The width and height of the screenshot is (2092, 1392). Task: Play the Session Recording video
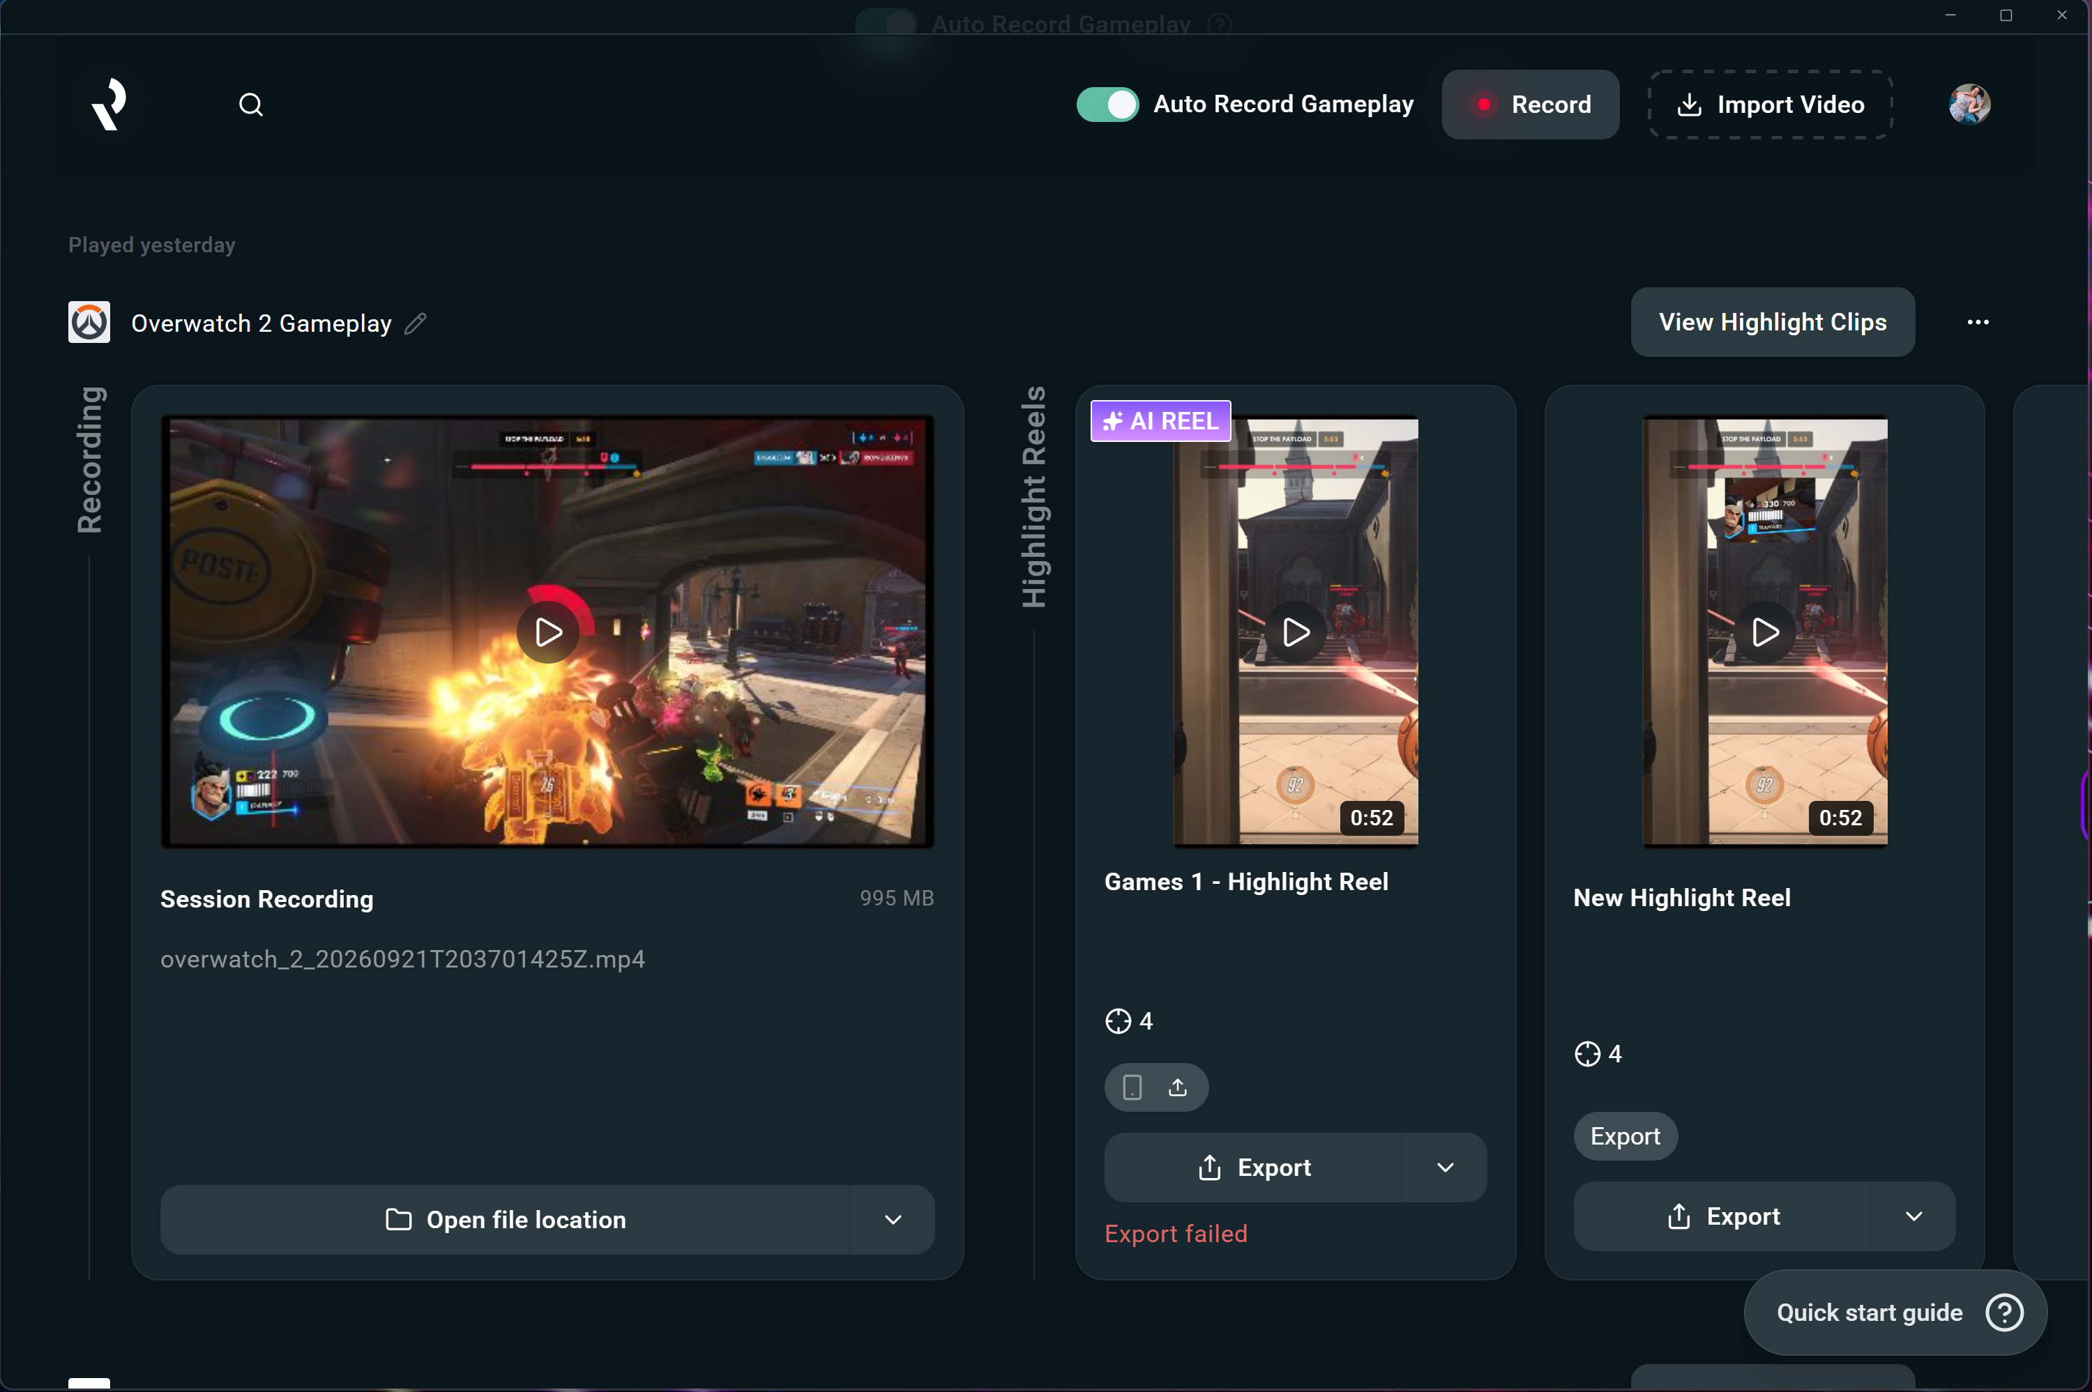point(548,632)
